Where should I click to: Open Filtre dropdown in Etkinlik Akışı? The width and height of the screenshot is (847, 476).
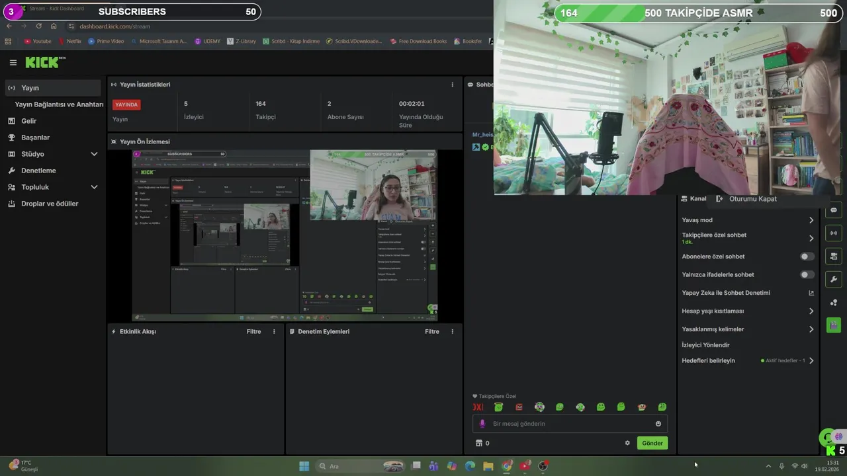pos(254,331)
